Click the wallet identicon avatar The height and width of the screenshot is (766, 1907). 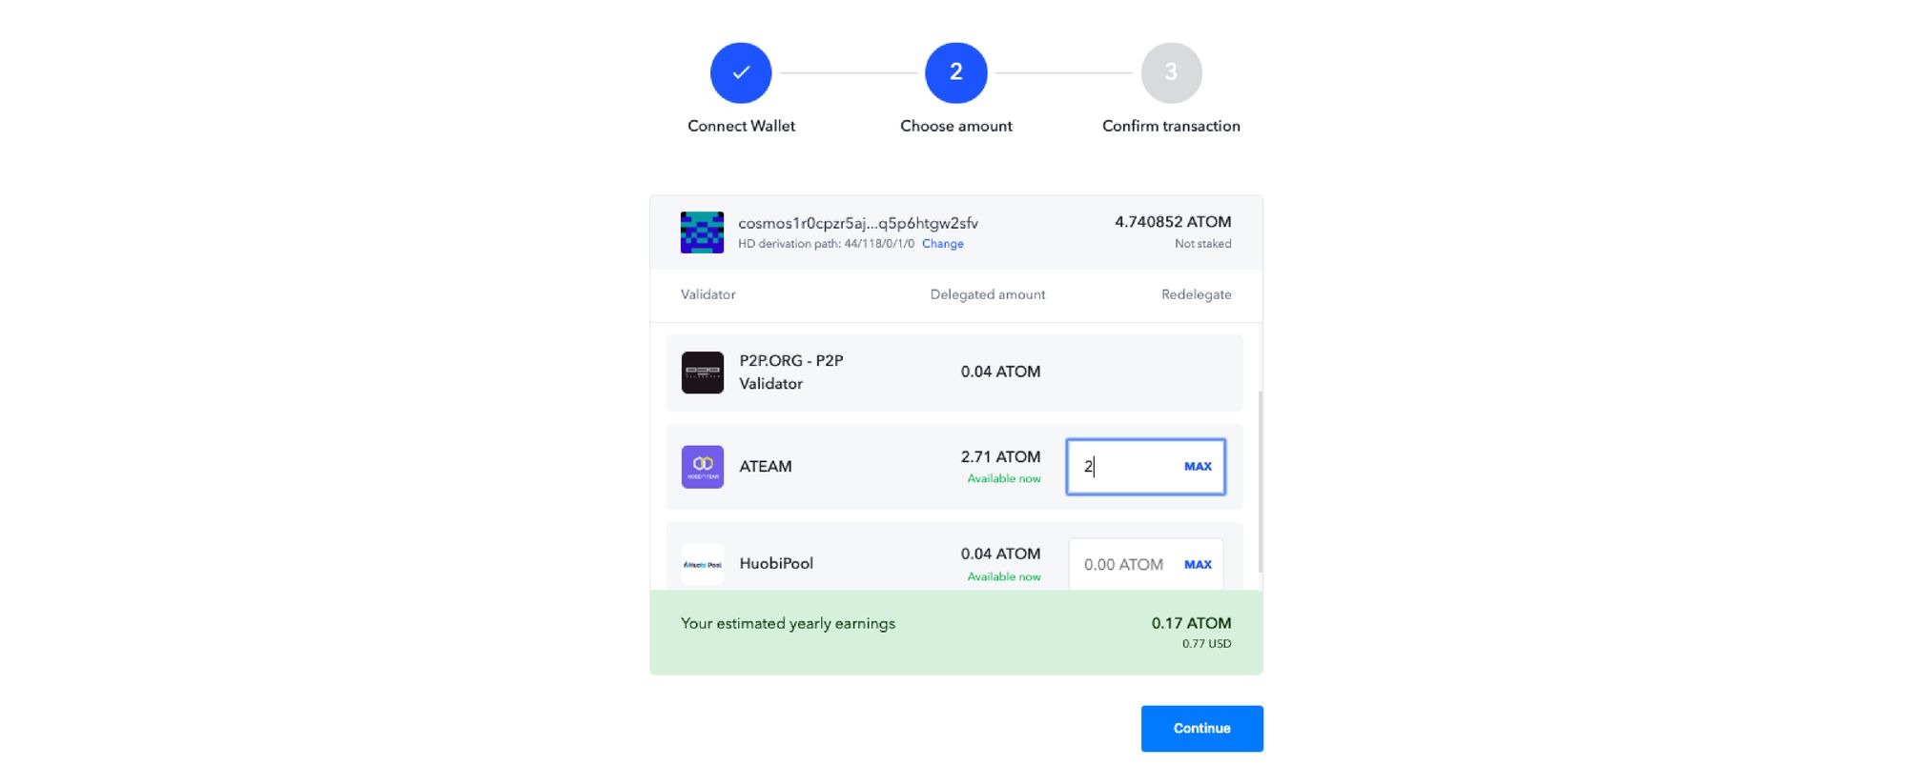[702, 232]
